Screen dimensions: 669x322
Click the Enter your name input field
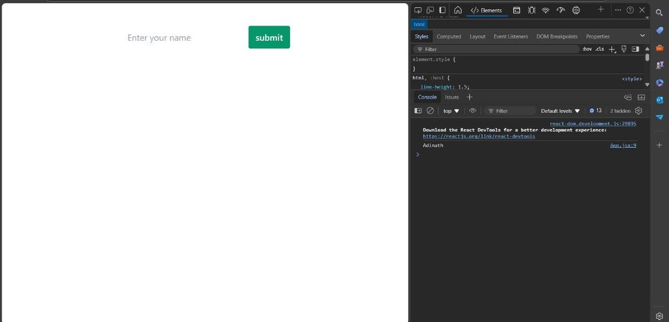[159, 37]
